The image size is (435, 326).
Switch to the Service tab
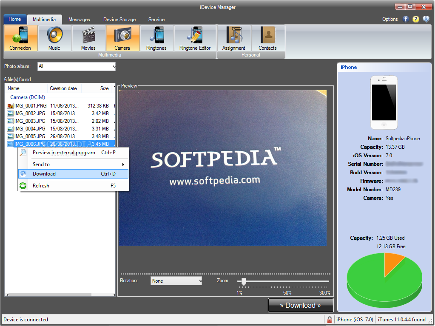tap(156, 20)
